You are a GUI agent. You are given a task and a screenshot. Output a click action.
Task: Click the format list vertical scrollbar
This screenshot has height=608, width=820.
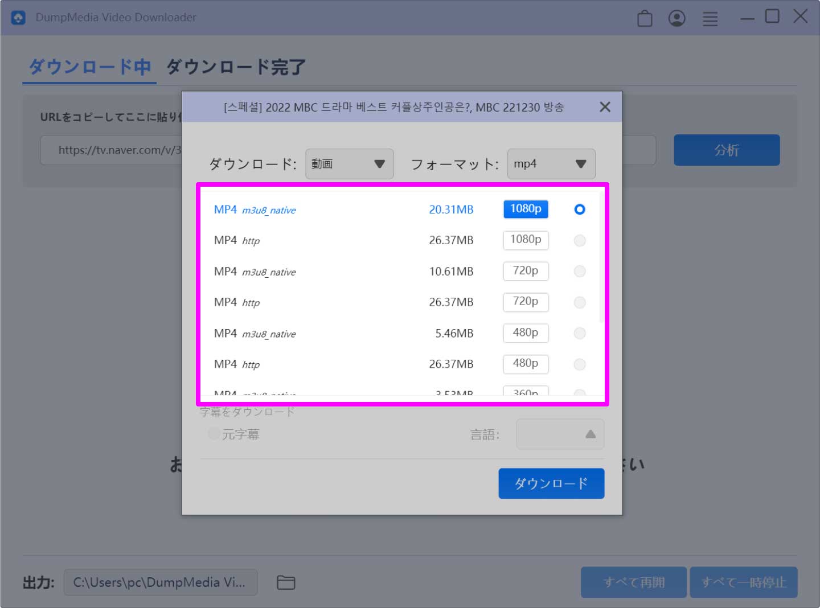601,257
